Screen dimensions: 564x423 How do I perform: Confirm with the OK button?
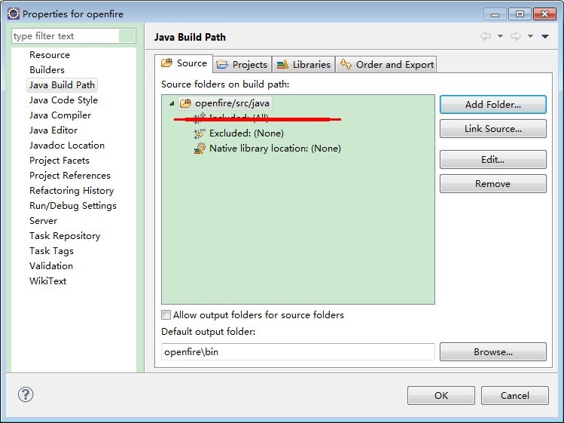coord(441,396)
